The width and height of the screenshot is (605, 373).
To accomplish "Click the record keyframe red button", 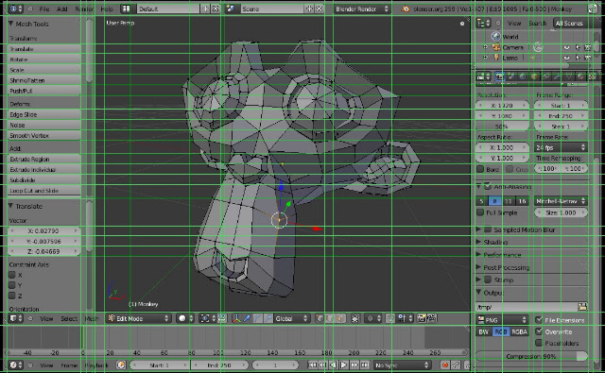I will [x=445, y=365].
